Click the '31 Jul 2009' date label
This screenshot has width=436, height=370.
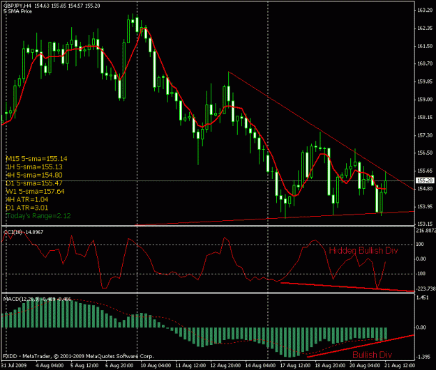[x=13, y=365]
